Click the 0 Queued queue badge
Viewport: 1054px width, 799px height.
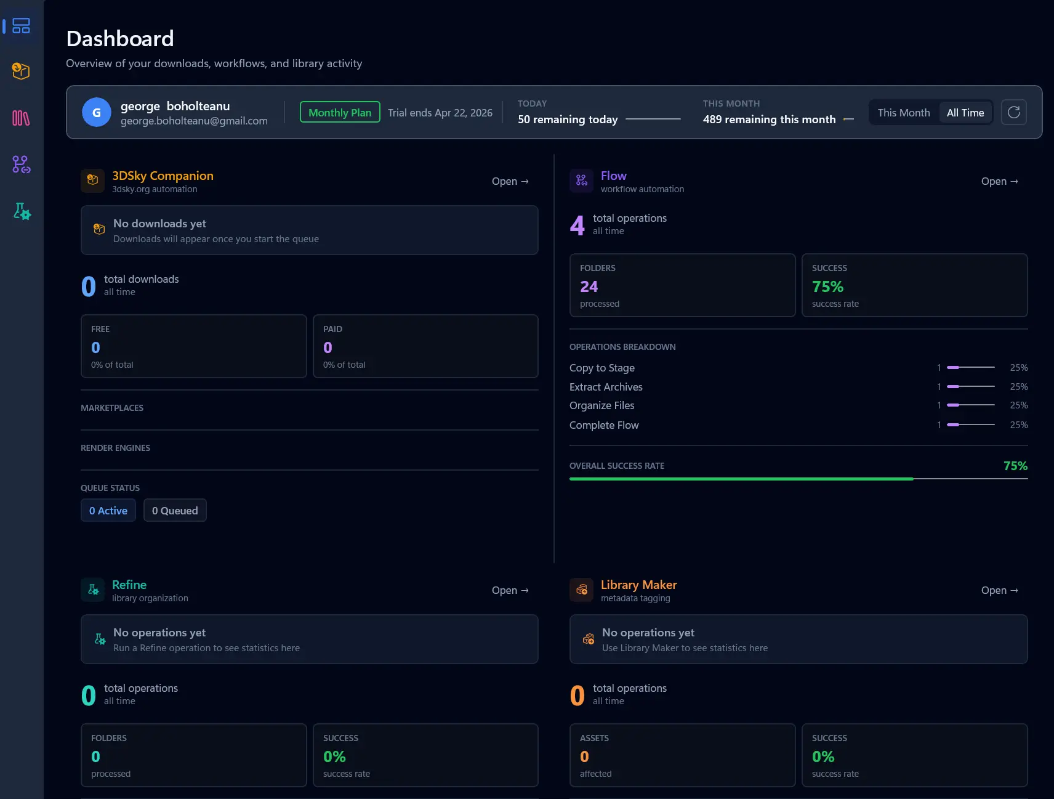click(175, 510)
